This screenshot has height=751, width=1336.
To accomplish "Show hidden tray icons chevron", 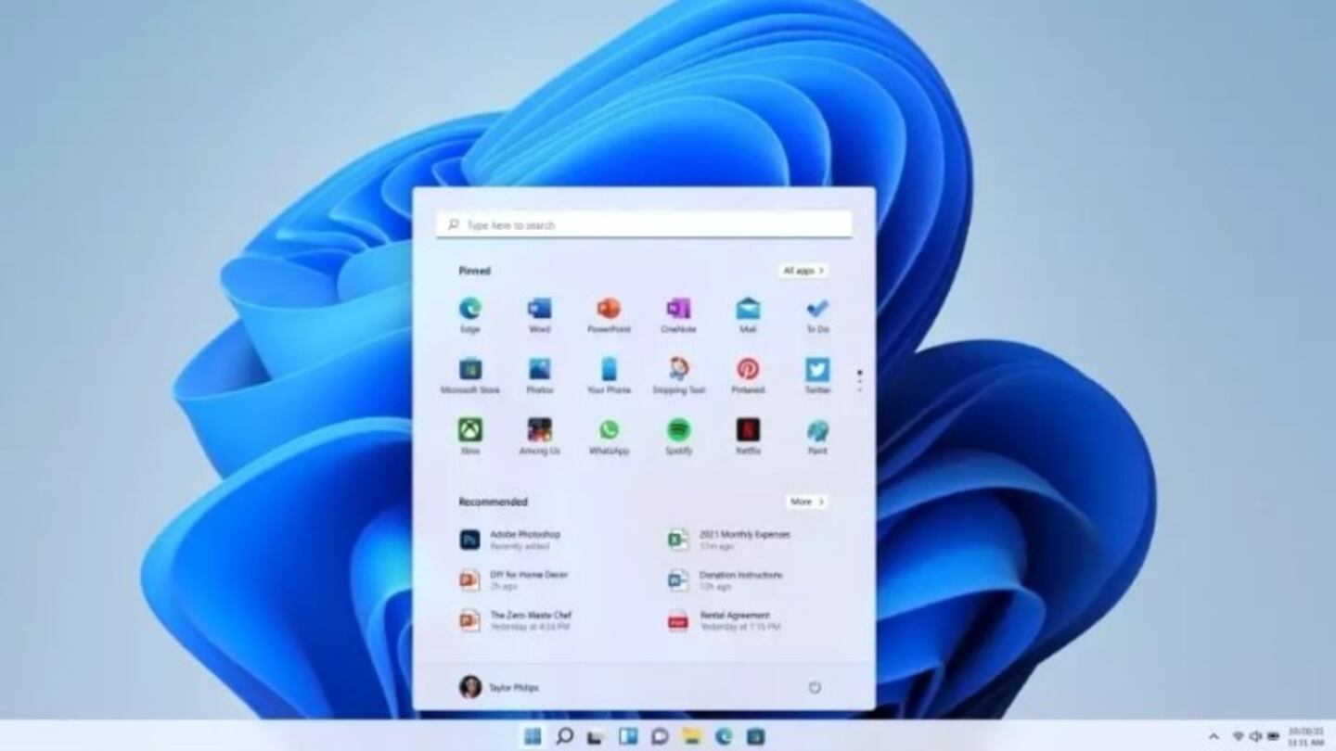I will [x=1214, y=736].
